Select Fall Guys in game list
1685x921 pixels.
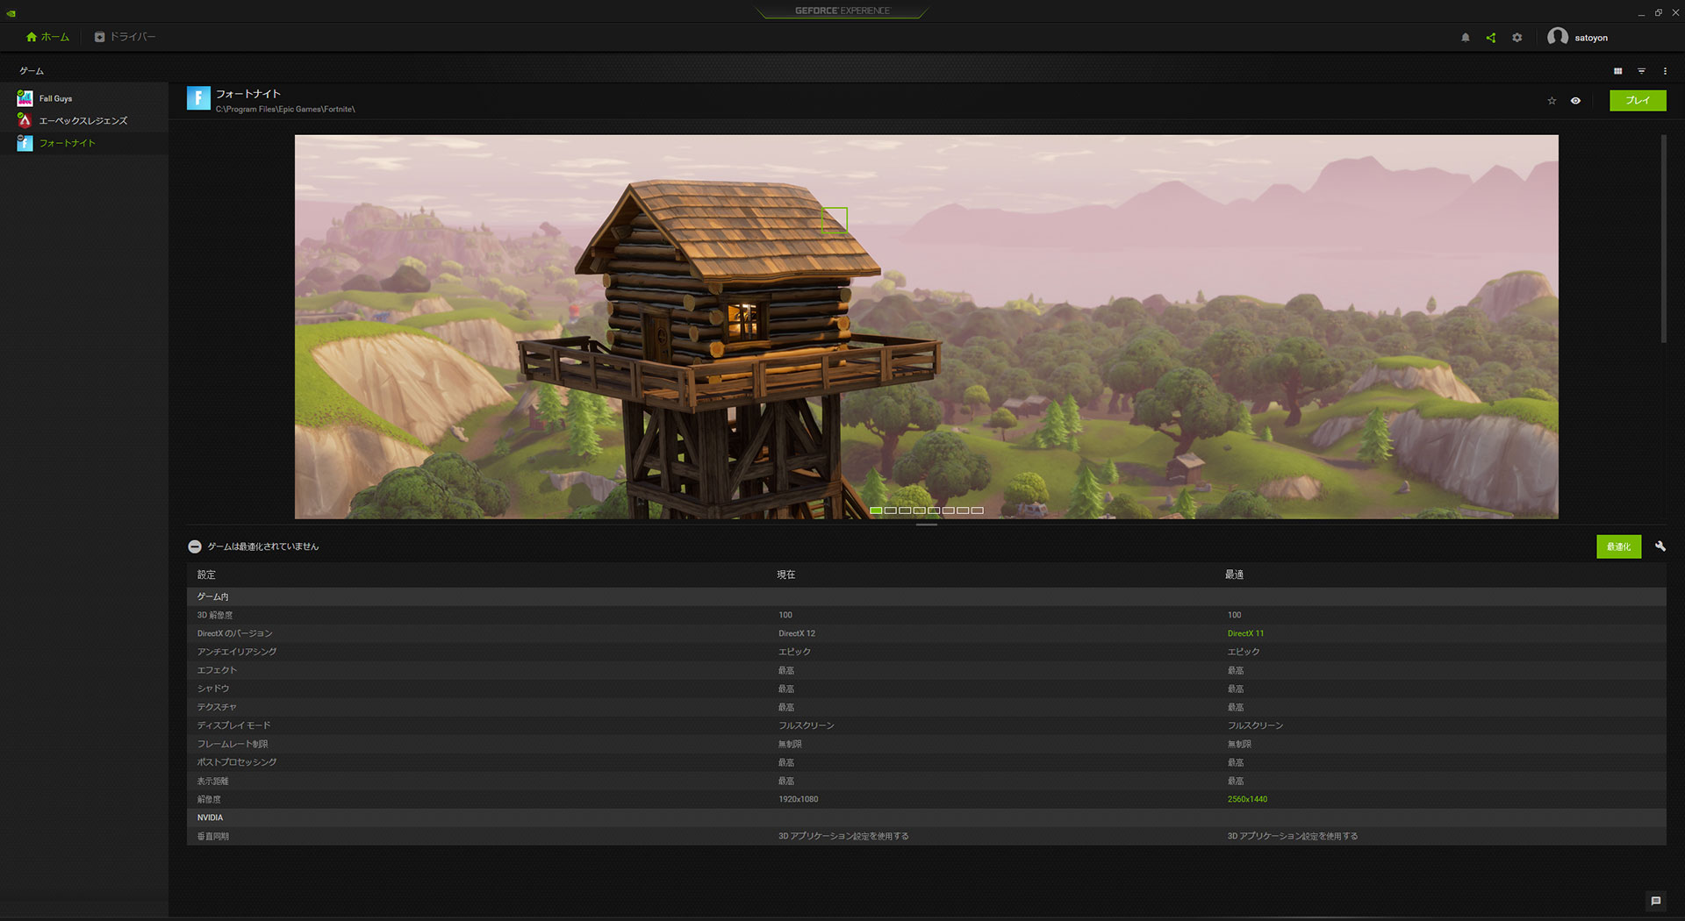coord(55,98)
